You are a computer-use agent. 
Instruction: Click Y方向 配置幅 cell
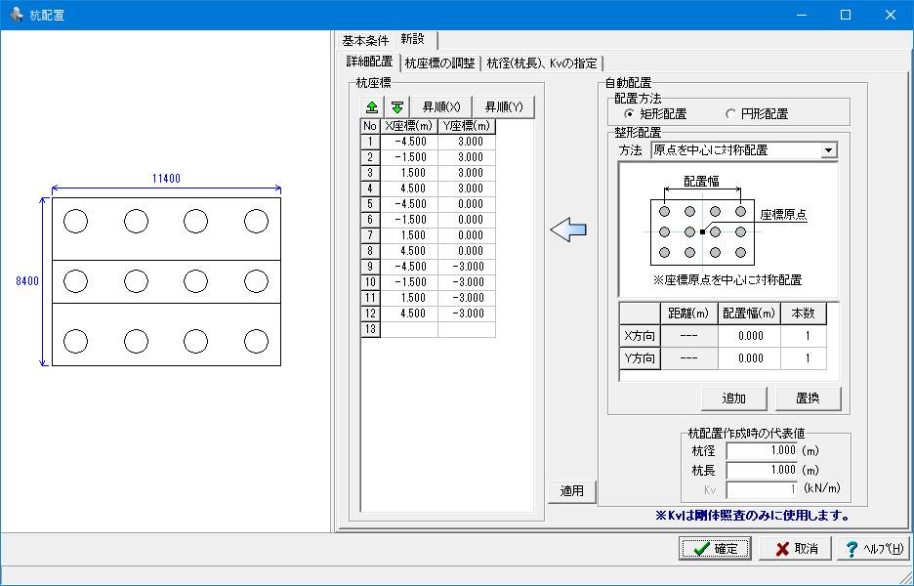tap(749, 358)
